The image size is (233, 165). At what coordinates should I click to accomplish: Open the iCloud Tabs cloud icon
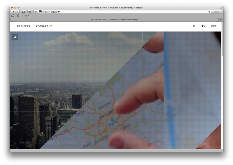pyautogui.click(x=23, y=12)
